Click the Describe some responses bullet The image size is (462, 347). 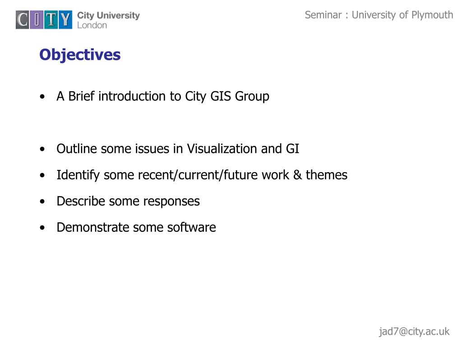tap(128, 201)
